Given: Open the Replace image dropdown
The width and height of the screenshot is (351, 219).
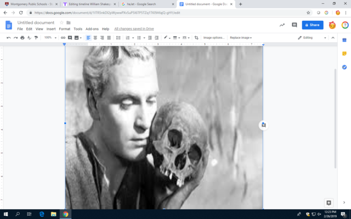Looking at the screenshot, I should (x=241, y=38).
